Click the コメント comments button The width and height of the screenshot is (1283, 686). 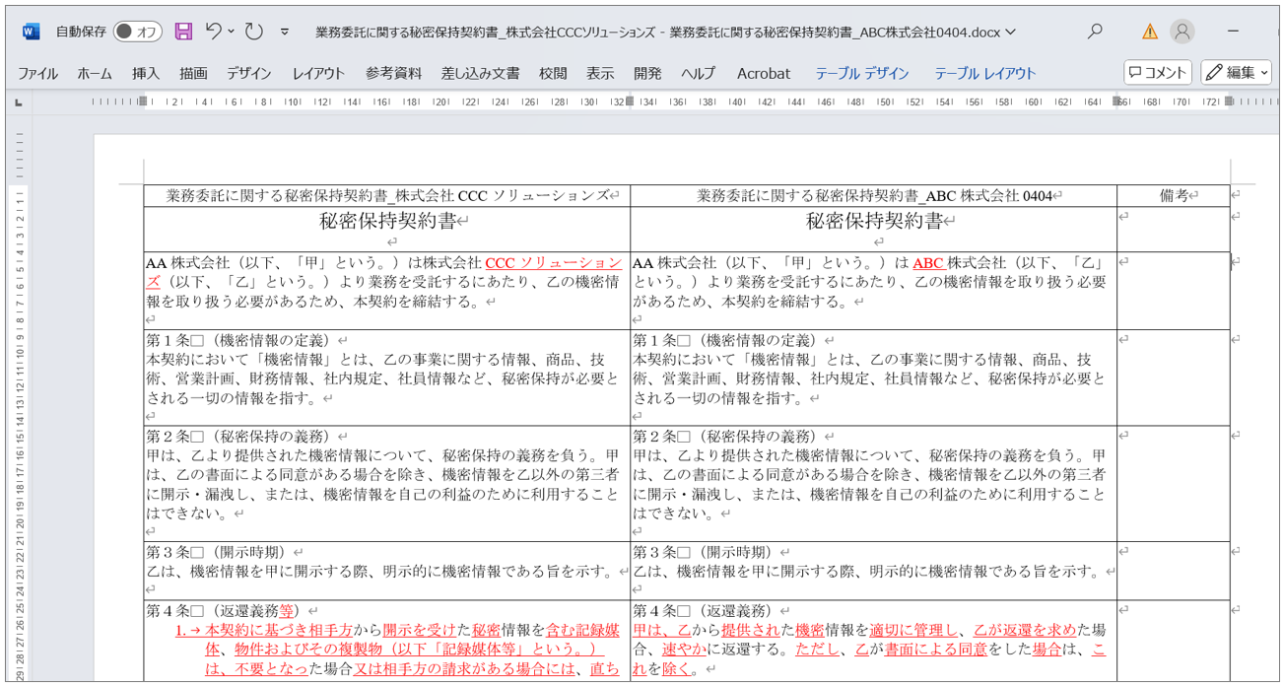pos(1158,72)
